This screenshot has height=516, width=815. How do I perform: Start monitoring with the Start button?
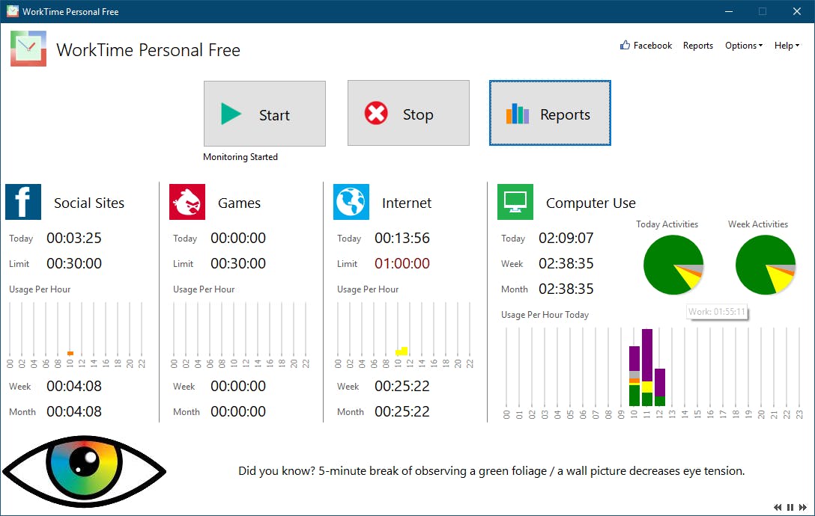pos(264,114)
